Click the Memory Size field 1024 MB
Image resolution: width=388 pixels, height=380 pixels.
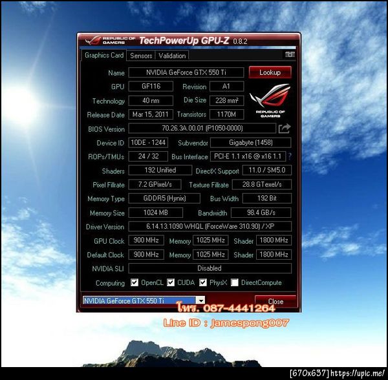(x=156, y=213)
